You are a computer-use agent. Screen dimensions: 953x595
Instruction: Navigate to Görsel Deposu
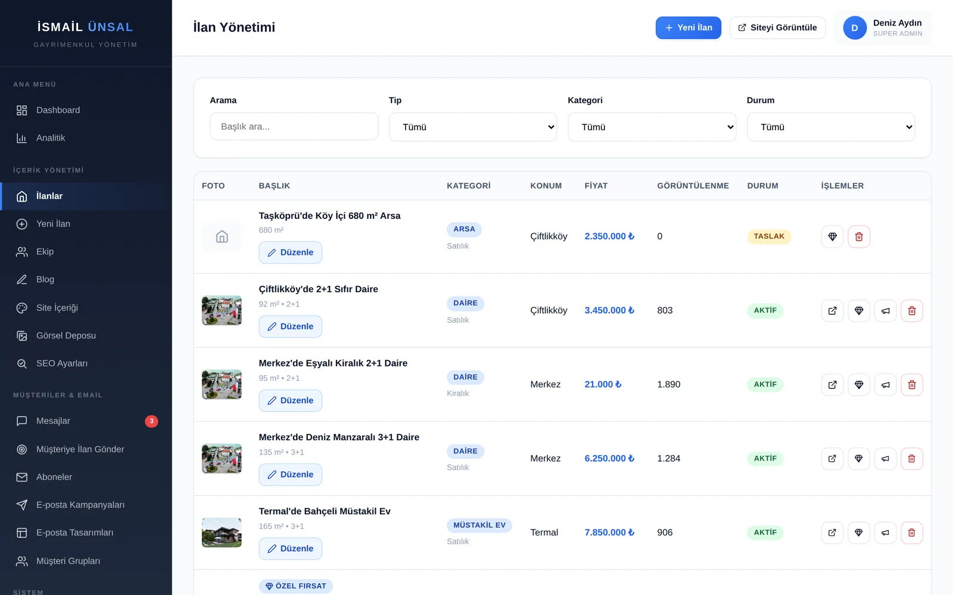pos(86,336)
